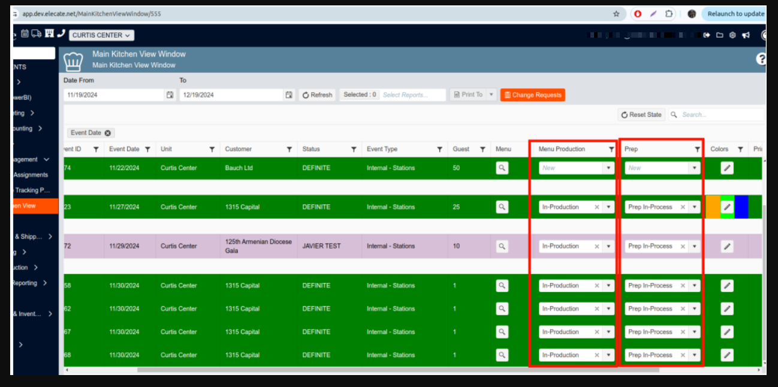Sort by the Status column header
The height and width of the screenshot is (387, 778).
(311, 149)
